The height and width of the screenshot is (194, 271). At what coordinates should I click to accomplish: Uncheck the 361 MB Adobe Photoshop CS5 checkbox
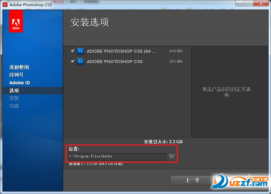tap(72, 62)
